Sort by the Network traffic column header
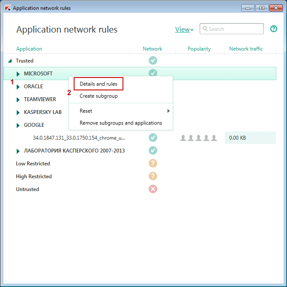The image size is (287, 287). click(x=246, y=49)
